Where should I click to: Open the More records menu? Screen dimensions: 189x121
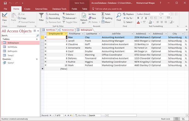pyautogui.click(x=106, y=22)
